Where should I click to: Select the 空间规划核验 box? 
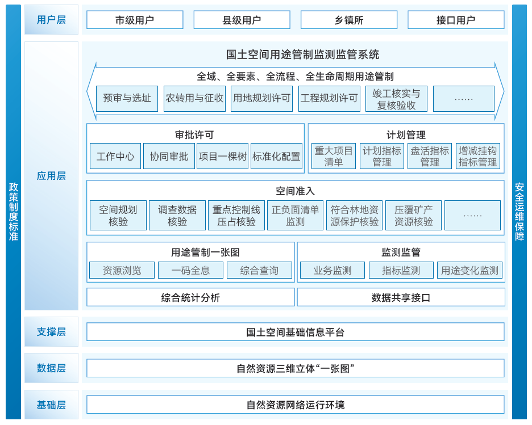point(118,216)
